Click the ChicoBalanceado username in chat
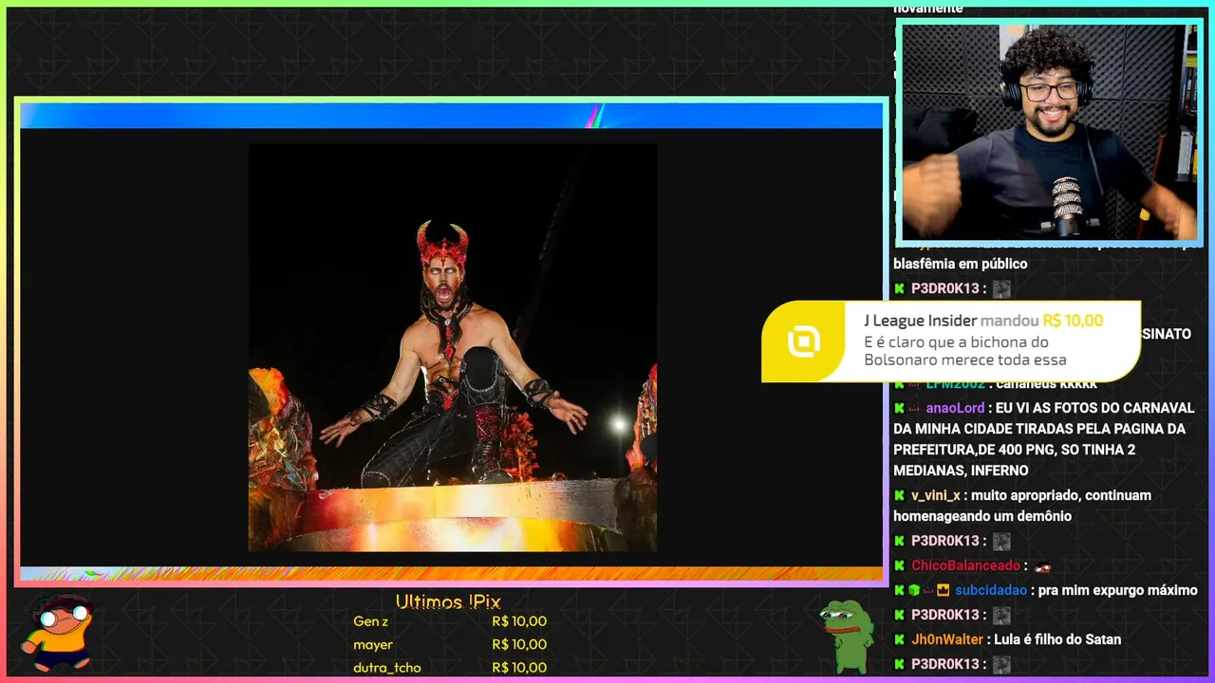This screenshot has height=683, width=1215. coord(965,565)
